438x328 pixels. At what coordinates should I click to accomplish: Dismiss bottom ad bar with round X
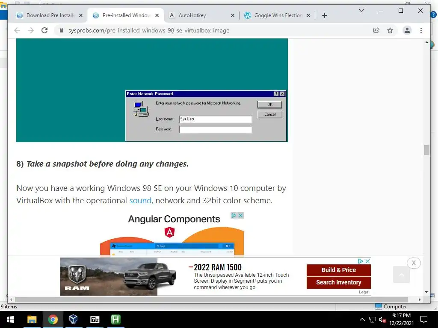click(414, 263)
